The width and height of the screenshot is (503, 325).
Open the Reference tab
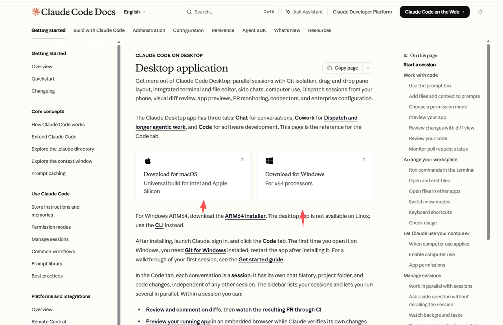click(x=223, y=30)
